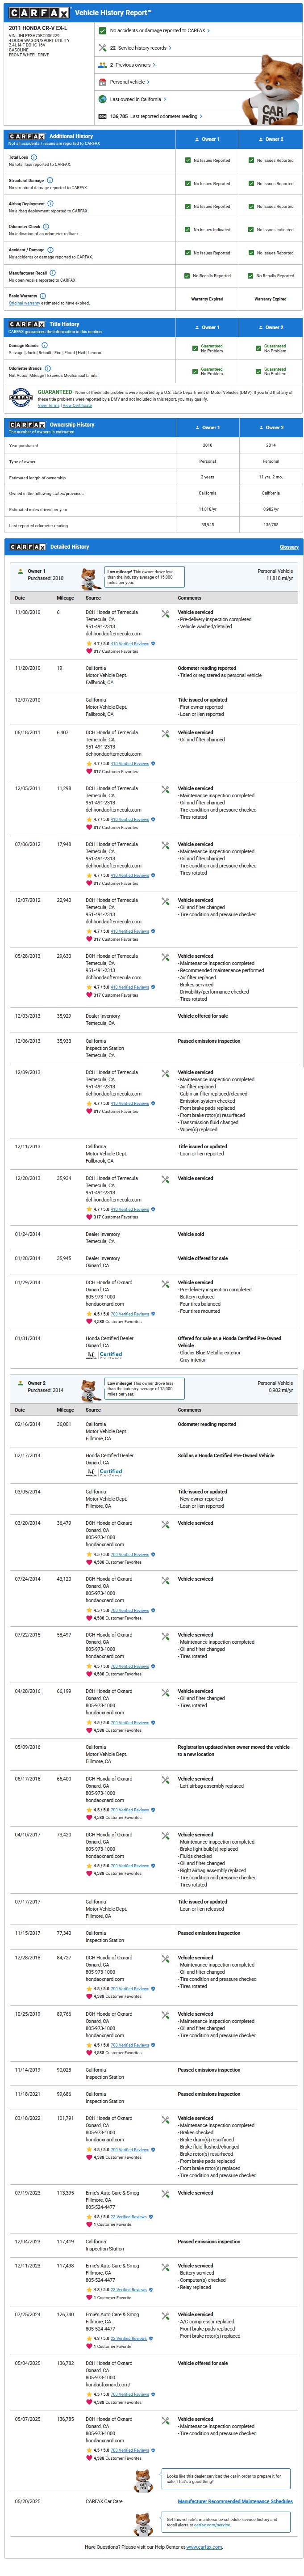
Task: Open Manufacturer Recommended Maintenance Schedules link
Action: click(235, 2501)
